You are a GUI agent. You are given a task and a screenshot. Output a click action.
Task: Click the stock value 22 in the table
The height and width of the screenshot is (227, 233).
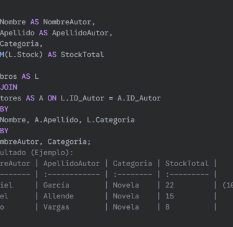tap(170, 185)
